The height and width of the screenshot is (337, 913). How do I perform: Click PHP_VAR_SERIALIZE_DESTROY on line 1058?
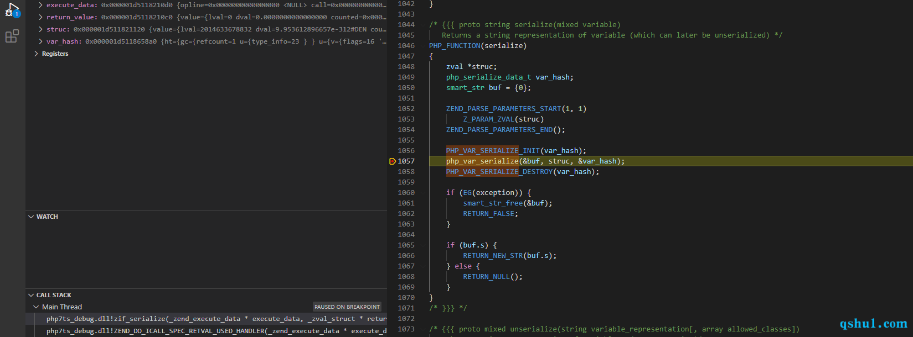[499, 172]
